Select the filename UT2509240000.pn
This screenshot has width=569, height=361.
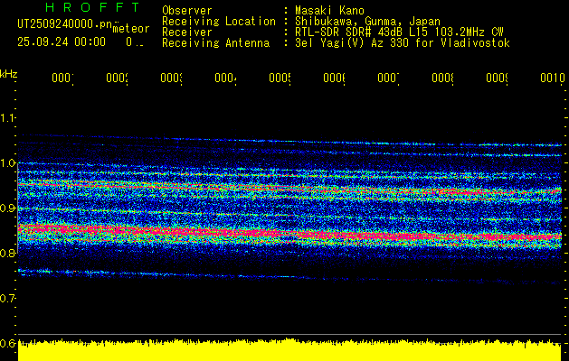(x=65, y=23)
